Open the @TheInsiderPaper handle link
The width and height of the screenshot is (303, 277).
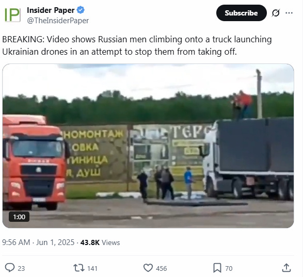pos(58,21)
